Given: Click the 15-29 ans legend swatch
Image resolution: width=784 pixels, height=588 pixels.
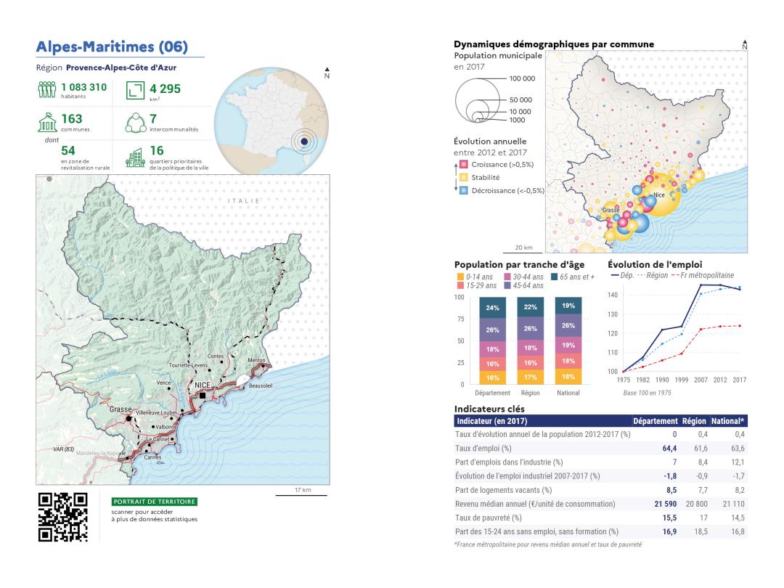Looking at the screenshot, I should (x=460, y=285).
